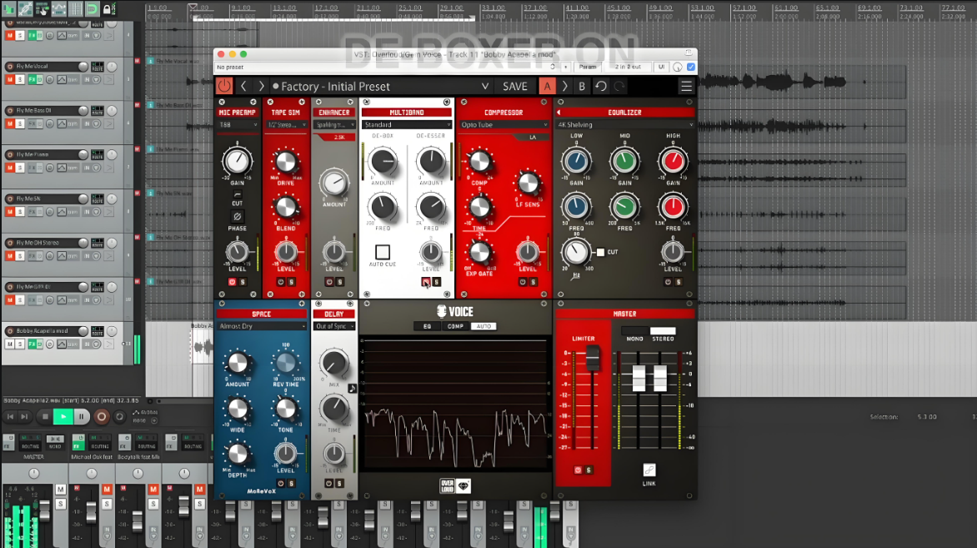Pause playback with the transport Pause button
Viewport: 977px width, 548px height.
tap(82, 416)
